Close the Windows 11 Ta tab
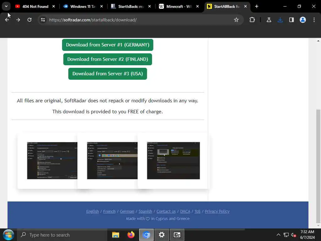This screenshot has height=241, width=321. (102, 7)
